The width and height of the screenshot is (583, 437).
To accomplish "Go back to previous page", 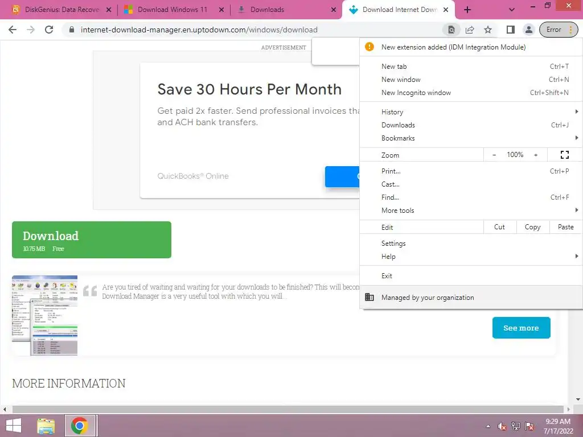I will click(13, 30).
